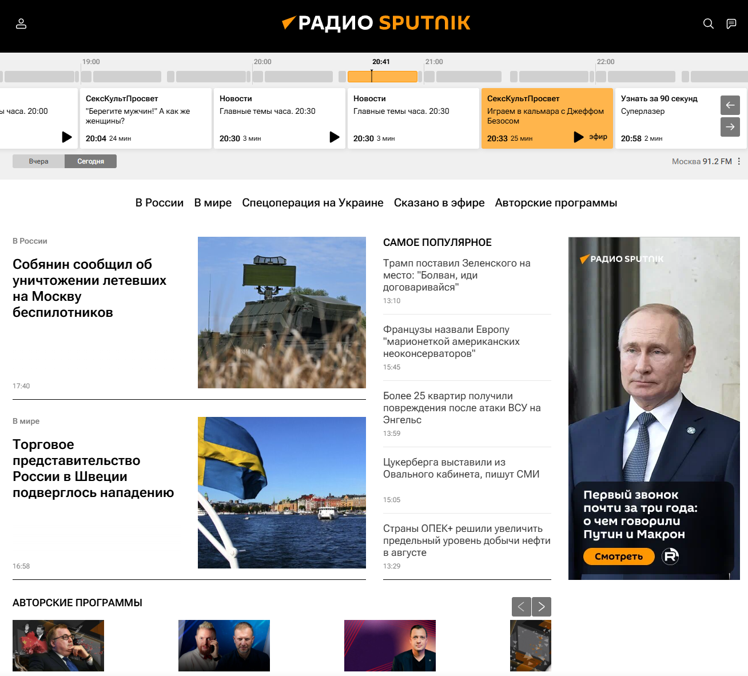Open the user account profile icon
Image resolution: width=748 pixels, height=676 pixels.
pos(21,23)
